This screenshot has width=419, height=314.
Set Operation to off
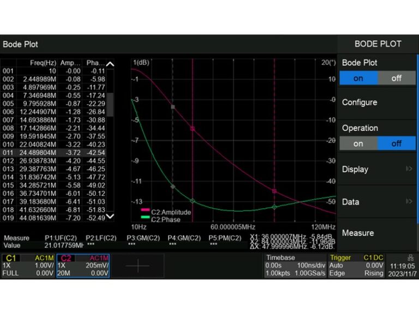(x=397, y=143)
